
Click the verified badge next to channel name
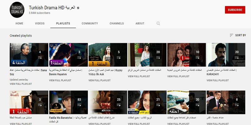pos(78,7)
